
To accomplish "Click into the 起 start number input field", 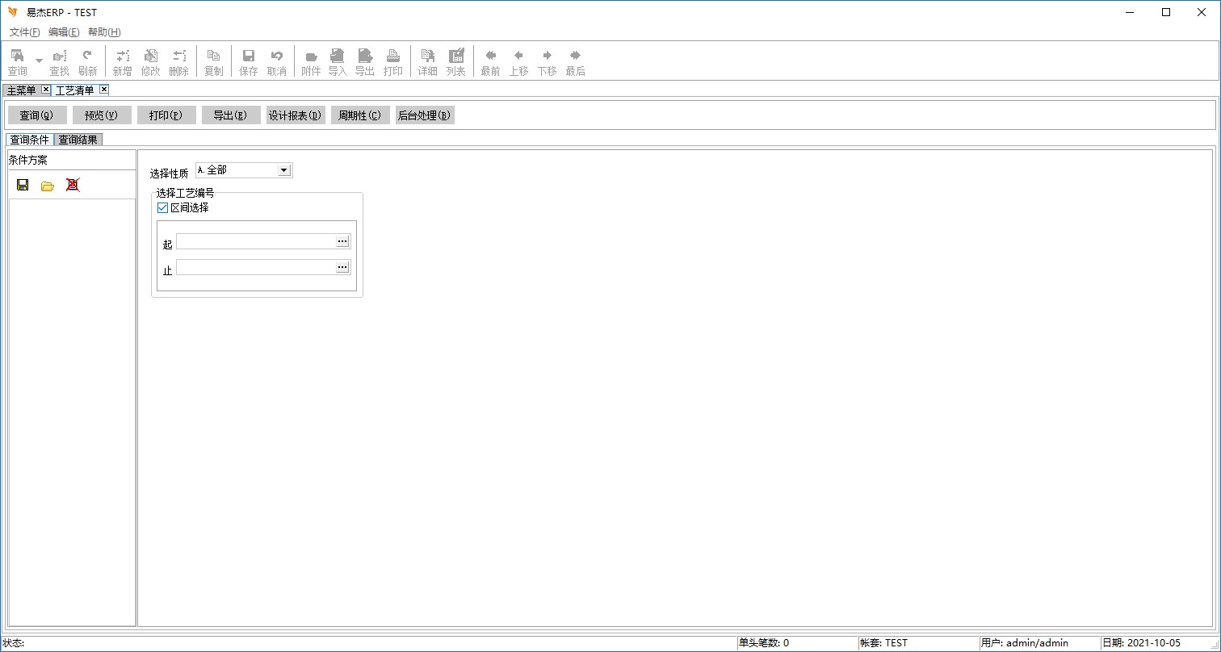I will (255, 241).
